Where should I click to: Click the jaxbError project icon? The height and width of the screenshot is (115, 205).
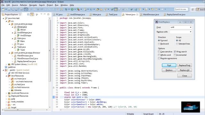(x=6, y=67)
